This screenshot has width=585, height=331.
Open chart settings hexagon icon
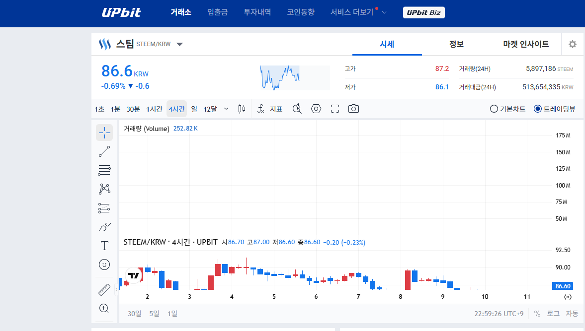pyautogui.click(x=316, y=109)
